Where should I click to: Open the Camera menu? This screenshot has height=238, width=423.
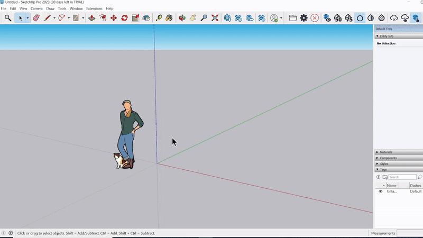36,9
